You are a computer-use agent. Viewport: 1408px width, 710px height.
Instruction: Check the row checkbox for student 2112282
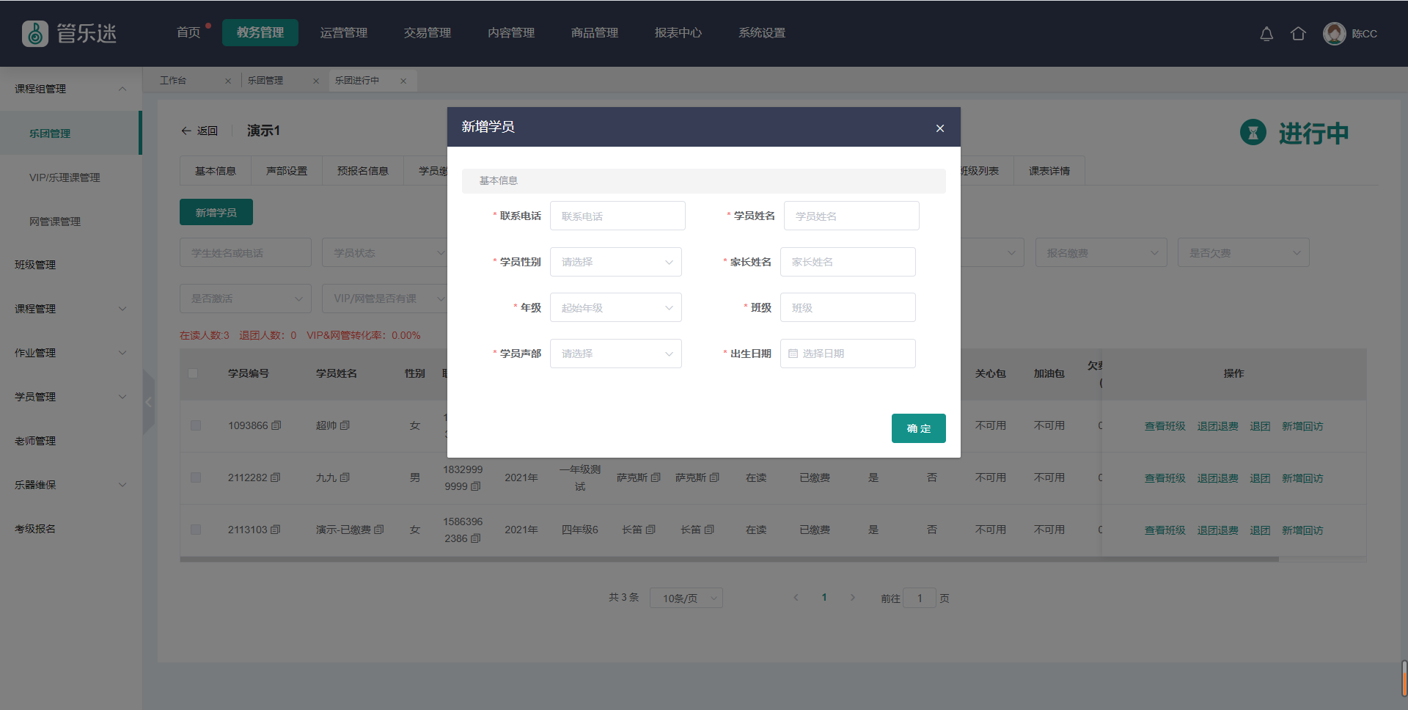click(x=196, y=477)
